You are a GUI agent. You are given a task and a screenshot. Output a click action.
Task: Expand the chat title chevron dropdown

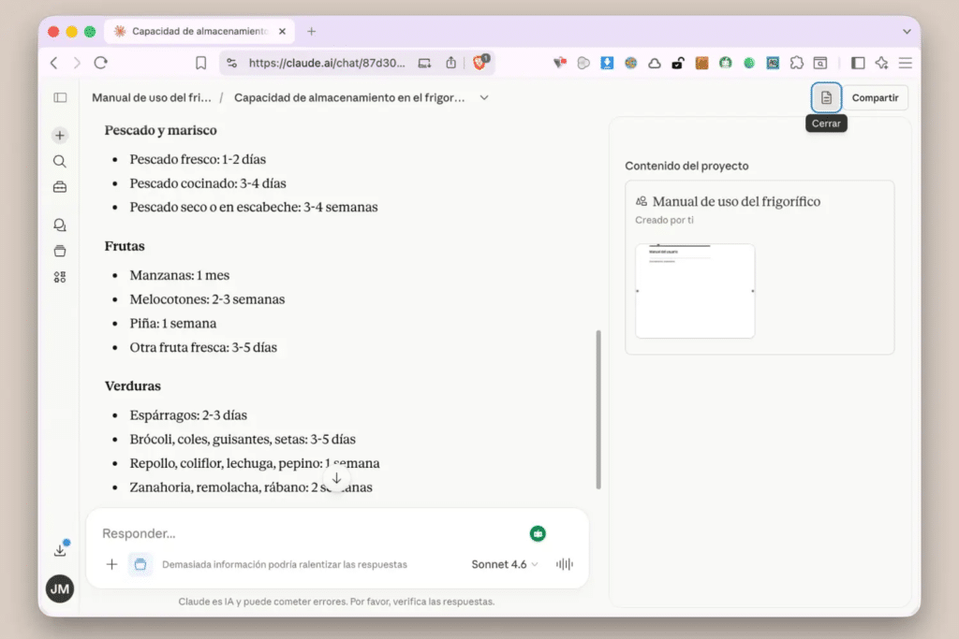[484, 97]
